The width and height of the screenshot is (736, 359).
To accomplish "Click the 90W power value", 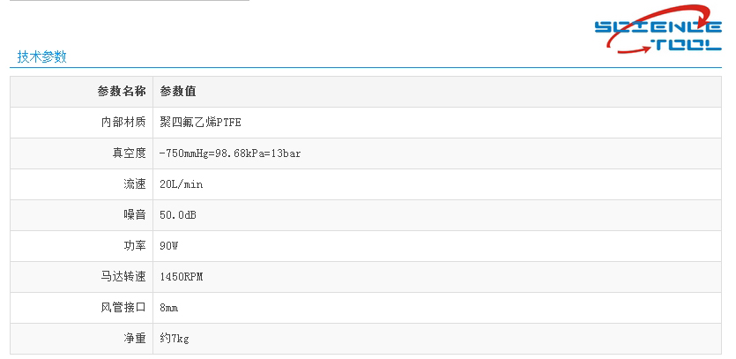I will coord(169,246).
